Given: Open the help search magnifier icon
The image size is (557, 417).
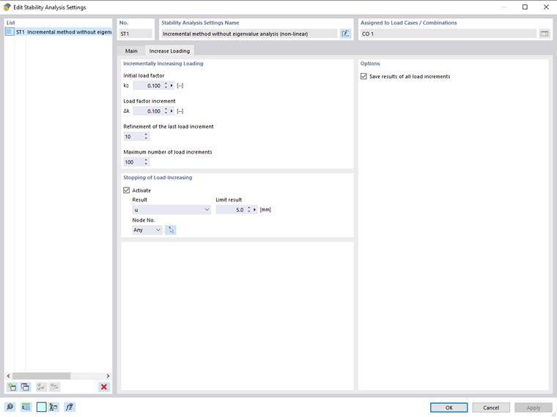Looking at the screenshot, I should click(10, 407).
